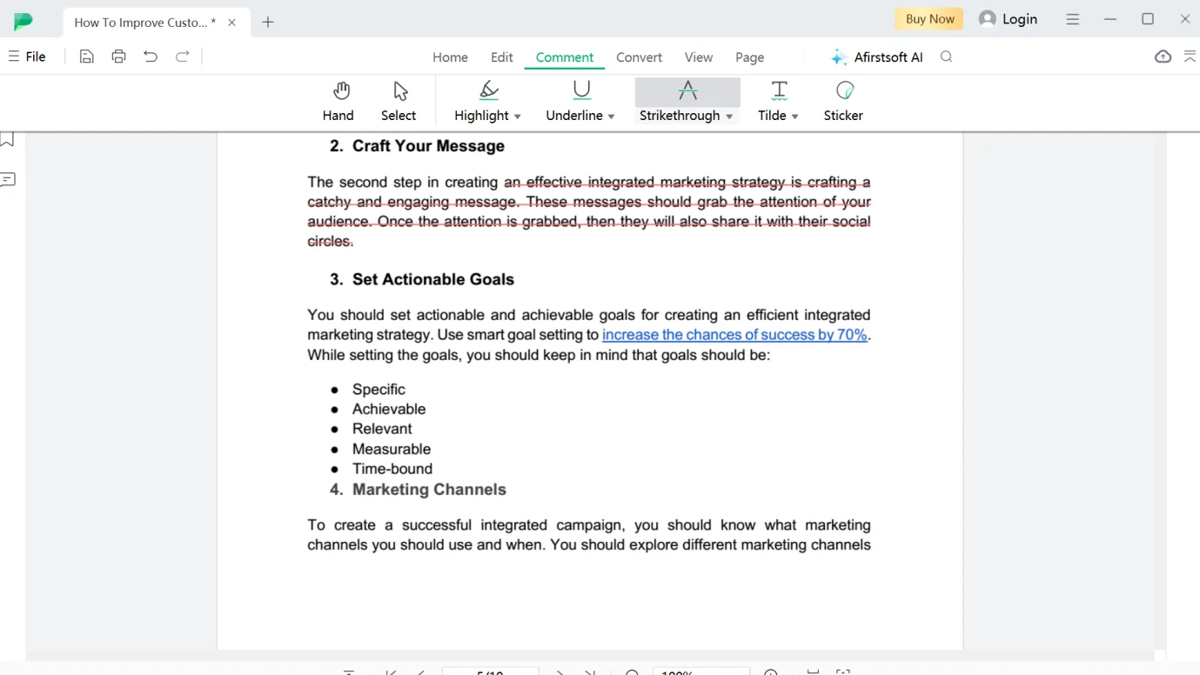Switch to the Home tab
The height and width of the screenshot is (675, 1200).
[450, 57]
